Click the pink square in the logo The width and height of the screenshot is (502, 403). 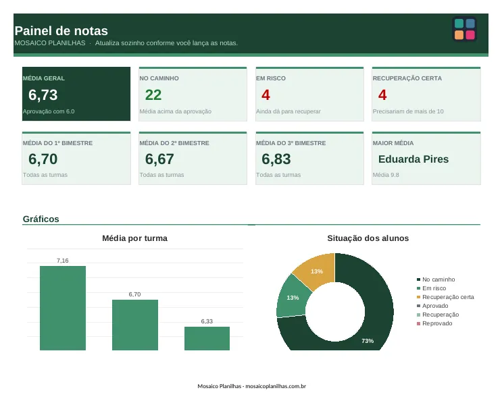(470, 35)
